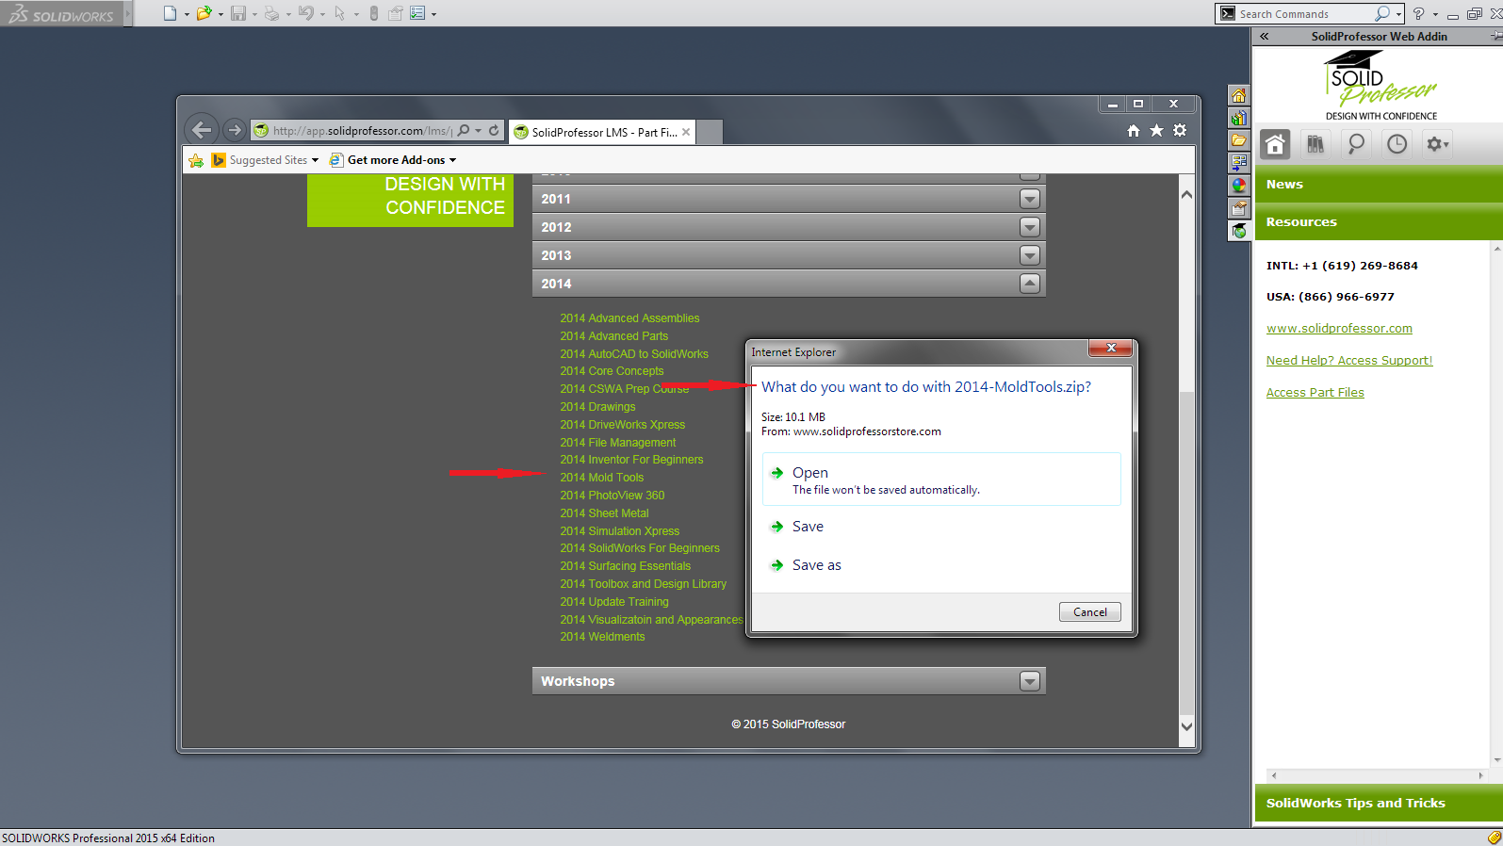Select the News panel tab

pos(1378,185)
